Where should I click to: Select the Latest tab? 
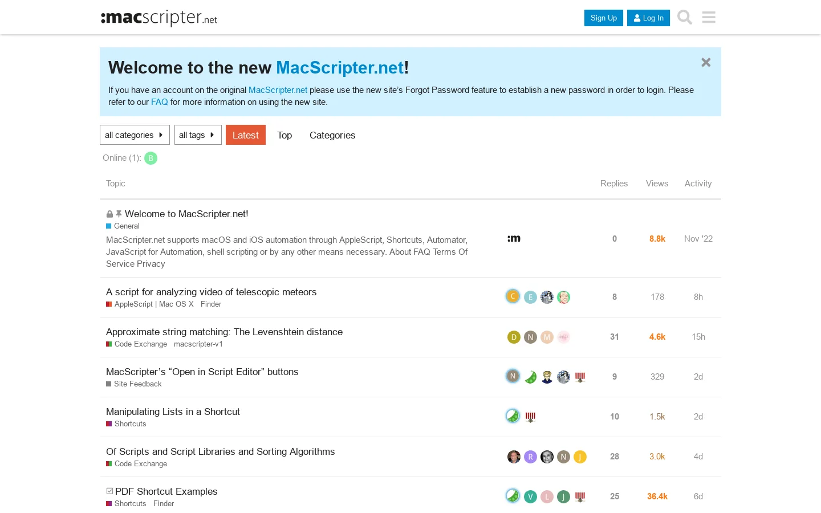coord(246,135)
